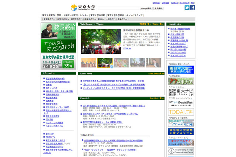Screen dimensions: 236x157
Task: Click the large May Festival photo
Action: (x=101, y=41)
